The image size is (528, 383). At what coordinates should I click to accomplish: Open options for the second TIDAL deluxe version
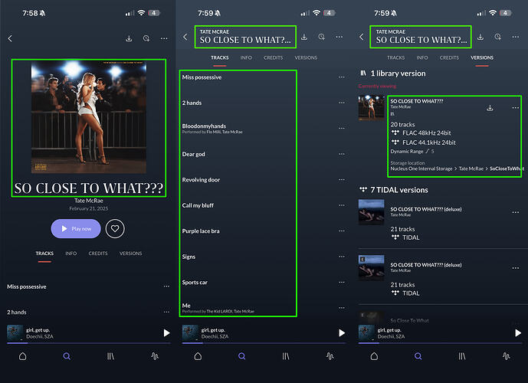[516, 268]
